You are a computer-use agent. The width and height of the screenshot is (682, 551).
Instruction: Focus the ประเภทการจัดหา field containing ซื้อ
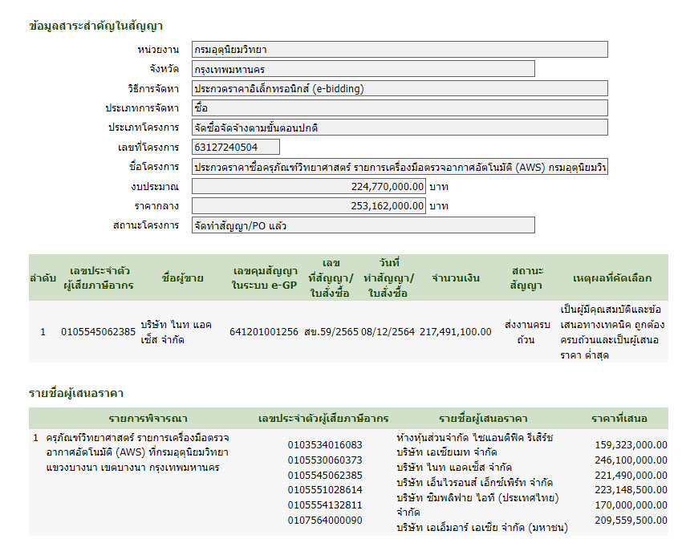[400, 107]
